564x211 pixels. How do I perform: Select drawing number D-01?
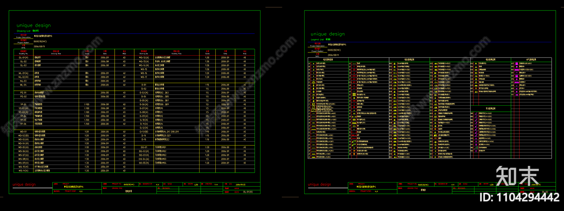pos(144,85)
